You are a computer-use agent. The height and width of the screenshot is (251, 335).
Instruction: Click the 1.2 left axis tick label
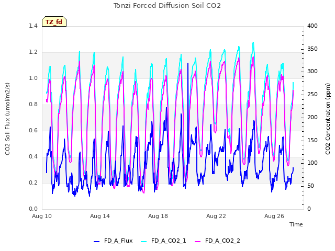(33, 52)
